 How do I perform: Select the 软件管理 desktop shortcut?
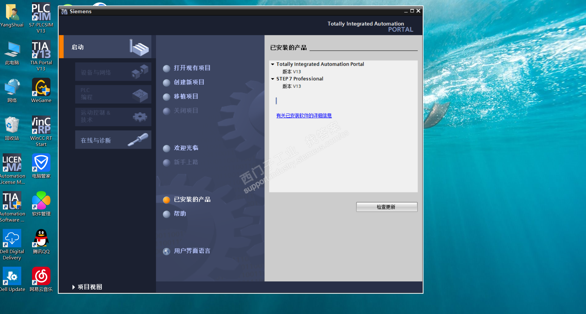[x=41, y=204]
